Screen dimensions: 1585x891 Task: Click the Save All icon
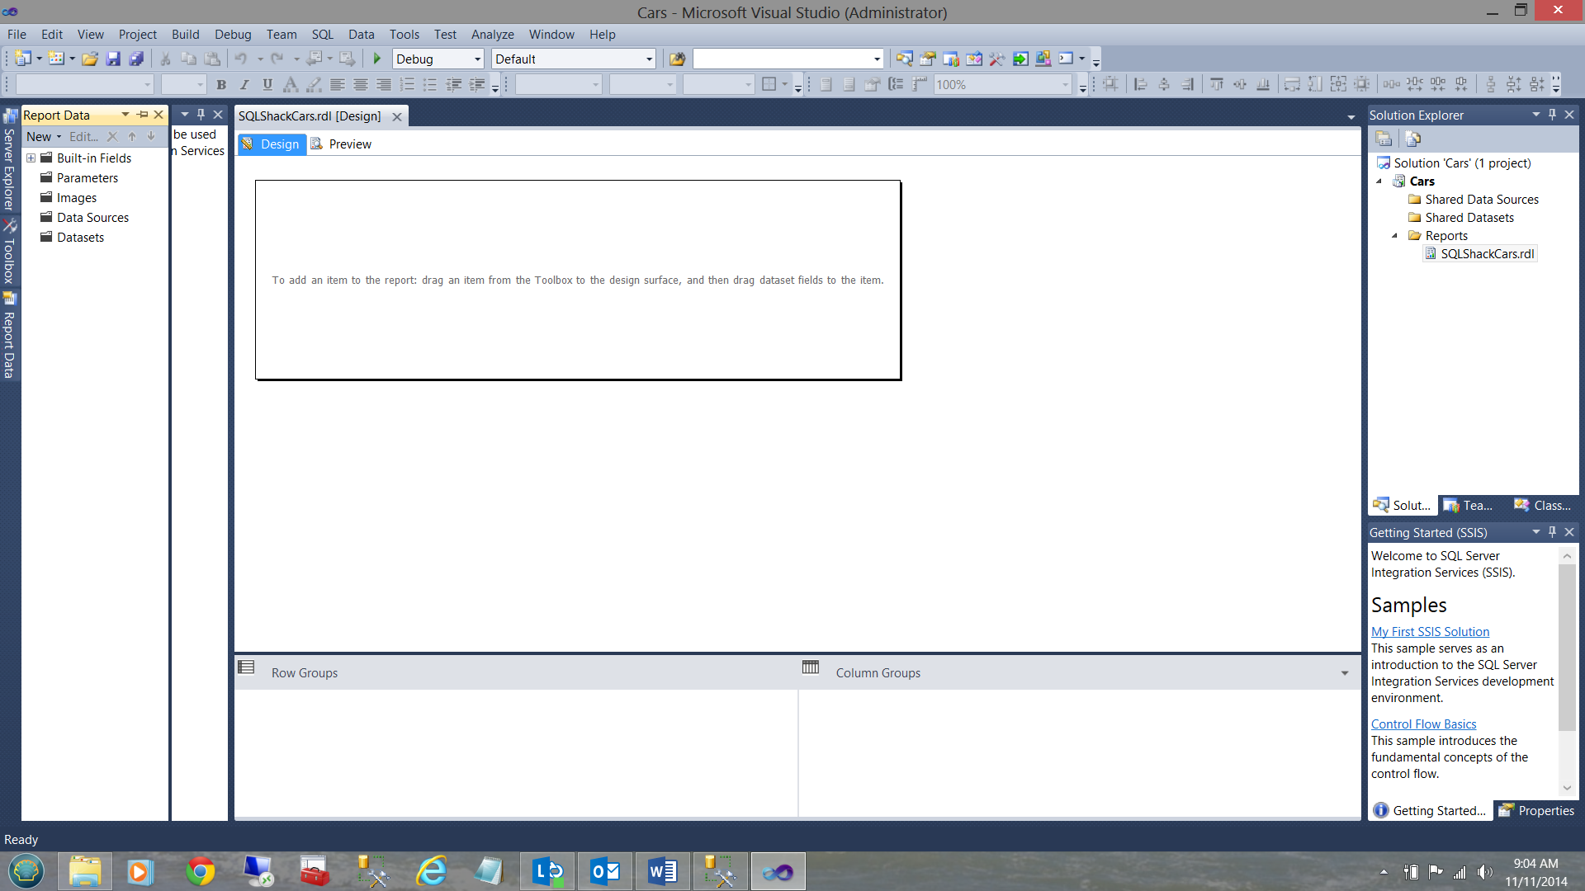(136, 59)
